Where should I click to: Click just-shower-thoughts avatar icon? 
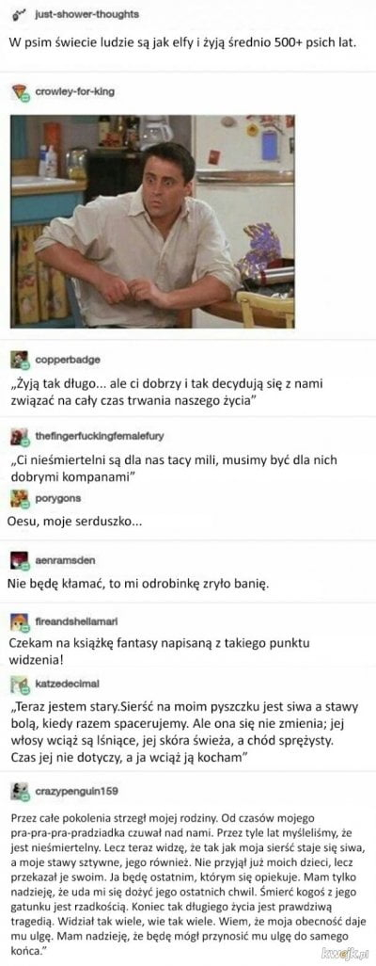coord(20,13)
